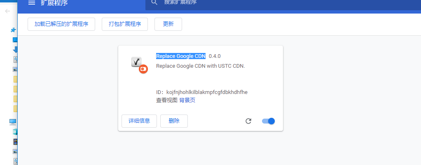This screenshot has height=165, width=421.
Task: Click the highlighted Replace Google CDN name
Action: [181, 56]
